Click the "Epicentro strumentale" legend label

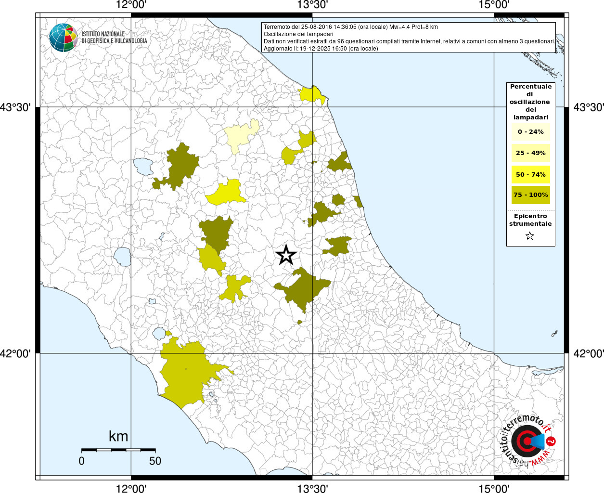click(530, 220)
